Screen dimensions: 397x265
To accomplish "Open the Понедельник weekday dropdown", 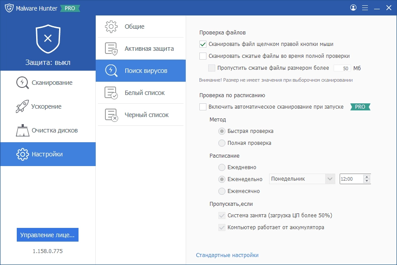I will click(x=302, y=179).
